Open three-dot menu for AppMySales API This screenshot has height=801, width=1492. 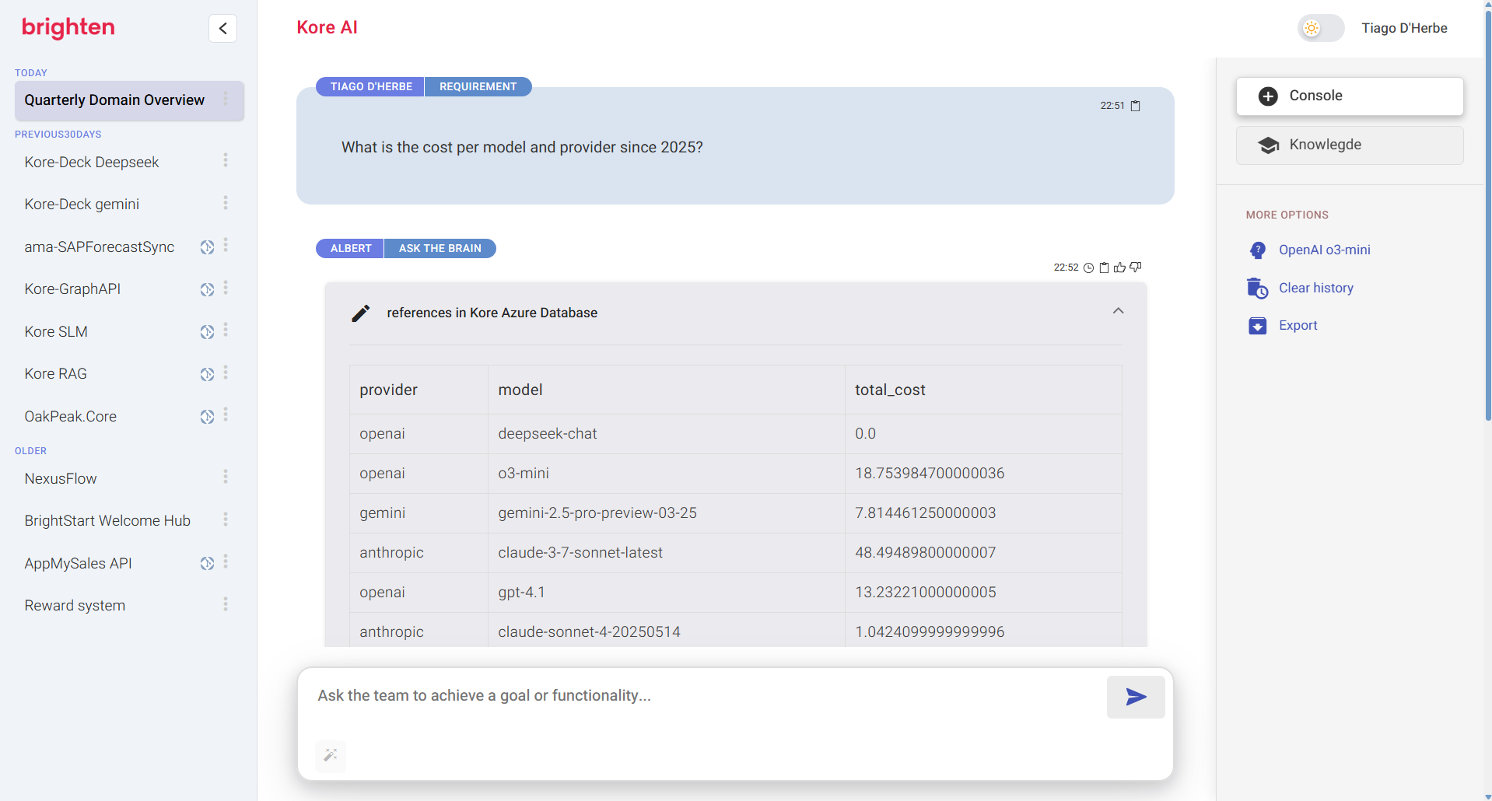coord(226,561)
